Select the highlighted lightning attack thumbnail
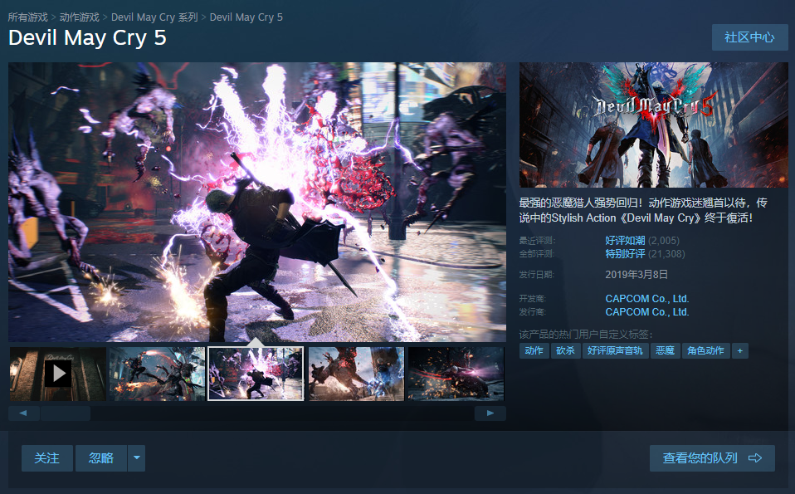Image resolution: width=795 pixels, height=494 pixels. coord(256,374)
